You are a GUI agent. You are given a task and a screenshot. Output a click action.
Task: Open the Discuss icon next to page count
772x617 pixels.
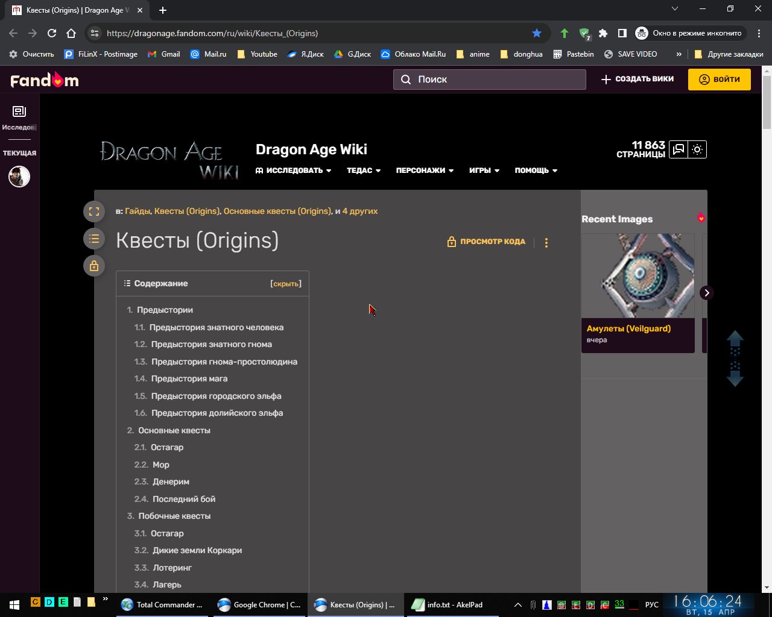[679, 149]
